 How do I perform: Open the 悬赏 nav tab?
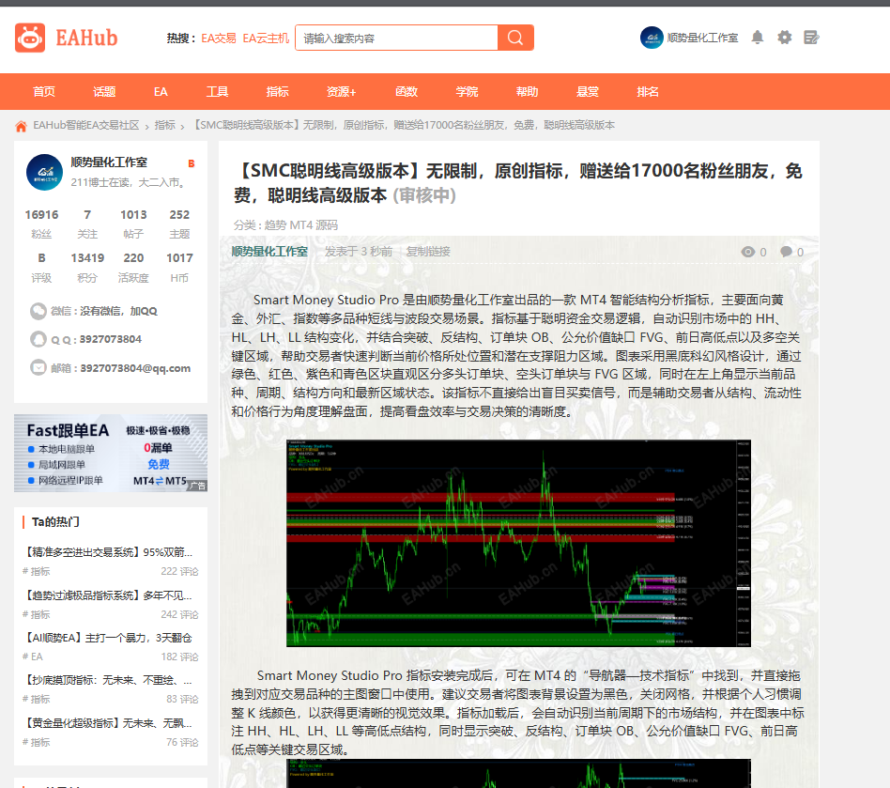click(587, 91)
